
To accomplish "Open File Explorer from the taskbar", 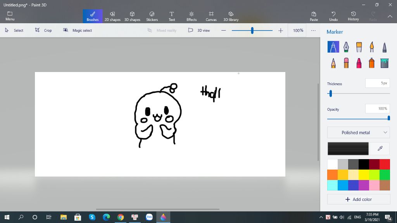I will [x=64, y=217].
